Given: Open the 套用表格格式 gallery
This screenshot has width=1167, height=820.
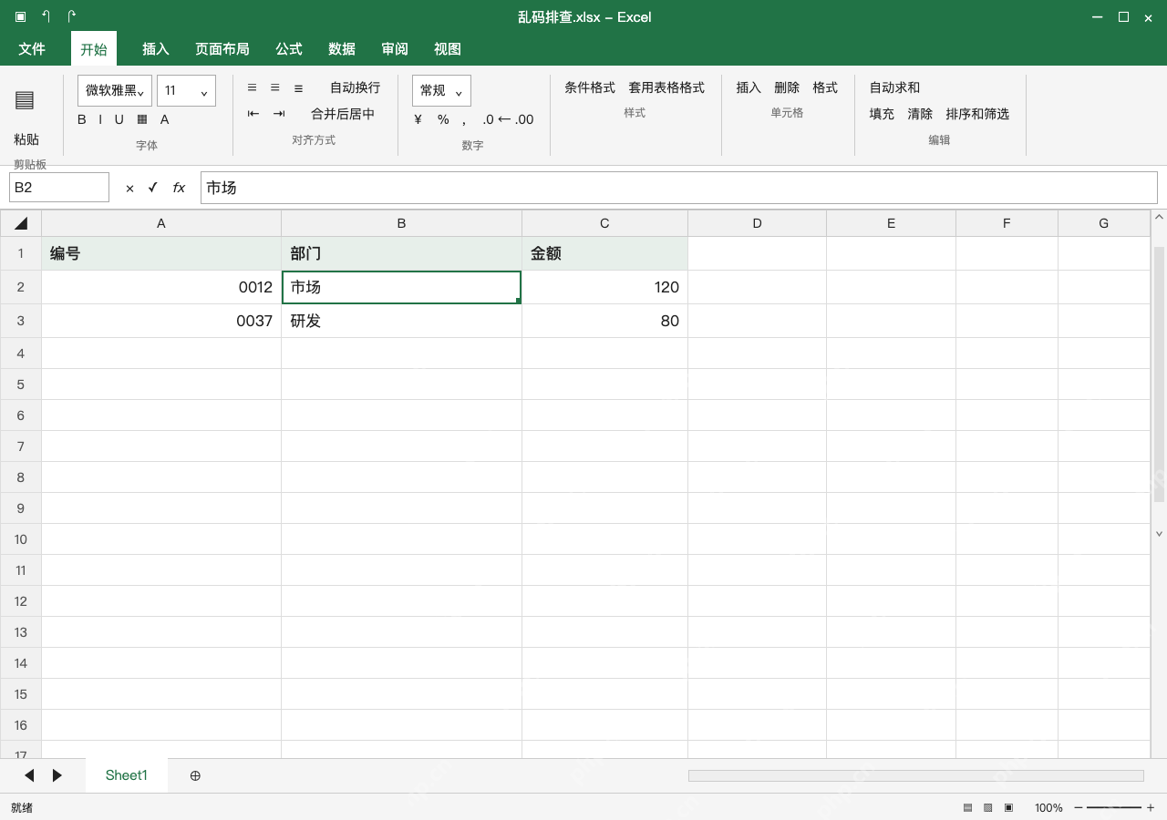Looking at the screenshot, I should coord(666,87).
